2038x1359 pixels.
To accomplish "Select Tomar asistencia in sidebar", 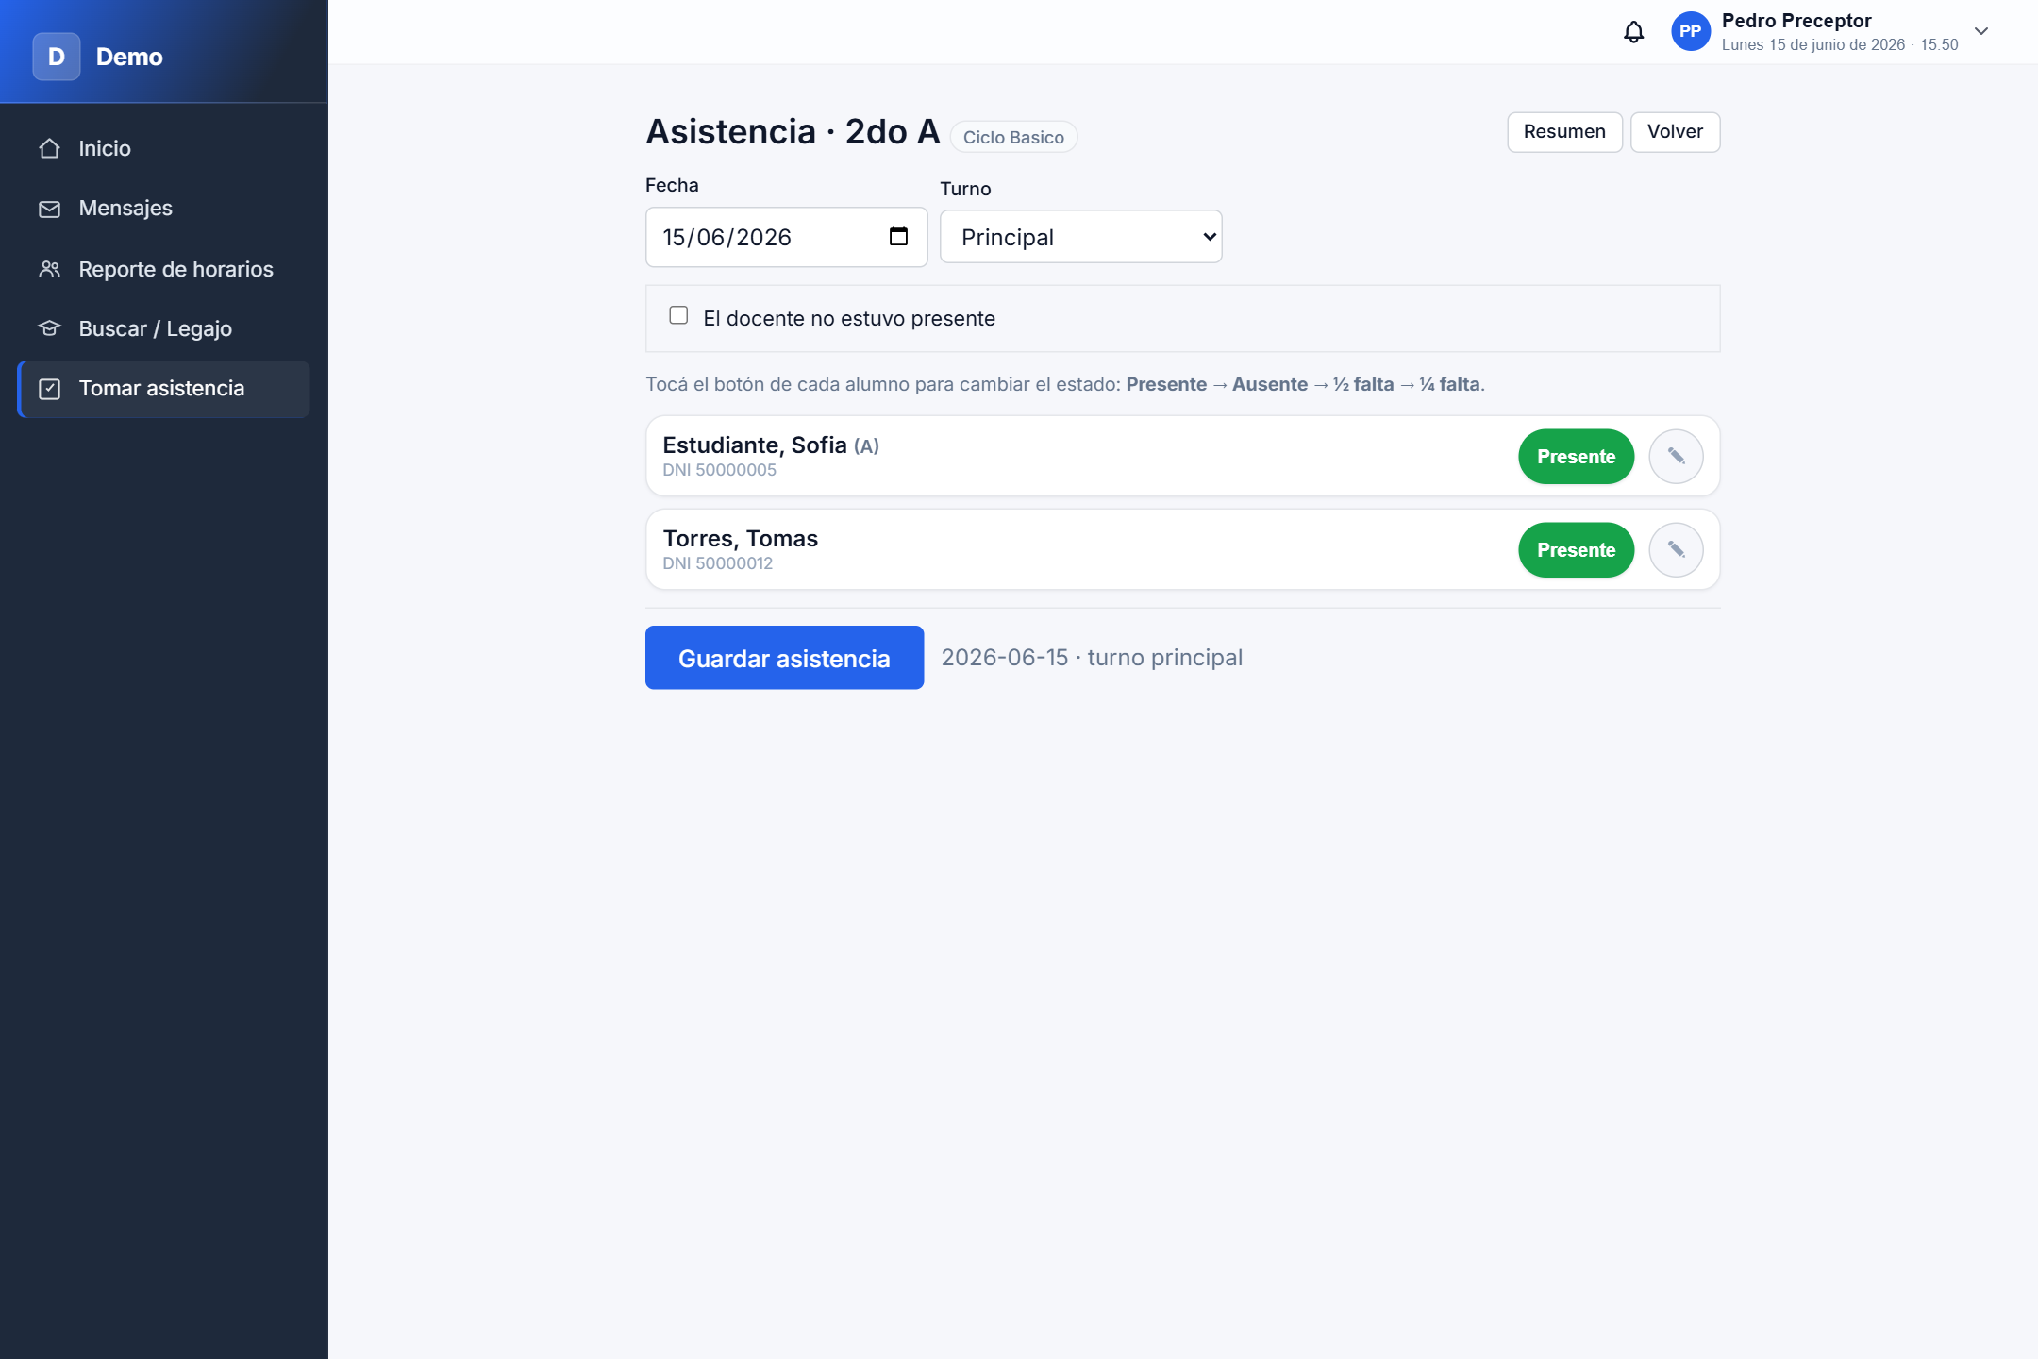I will tap(163, 389).
